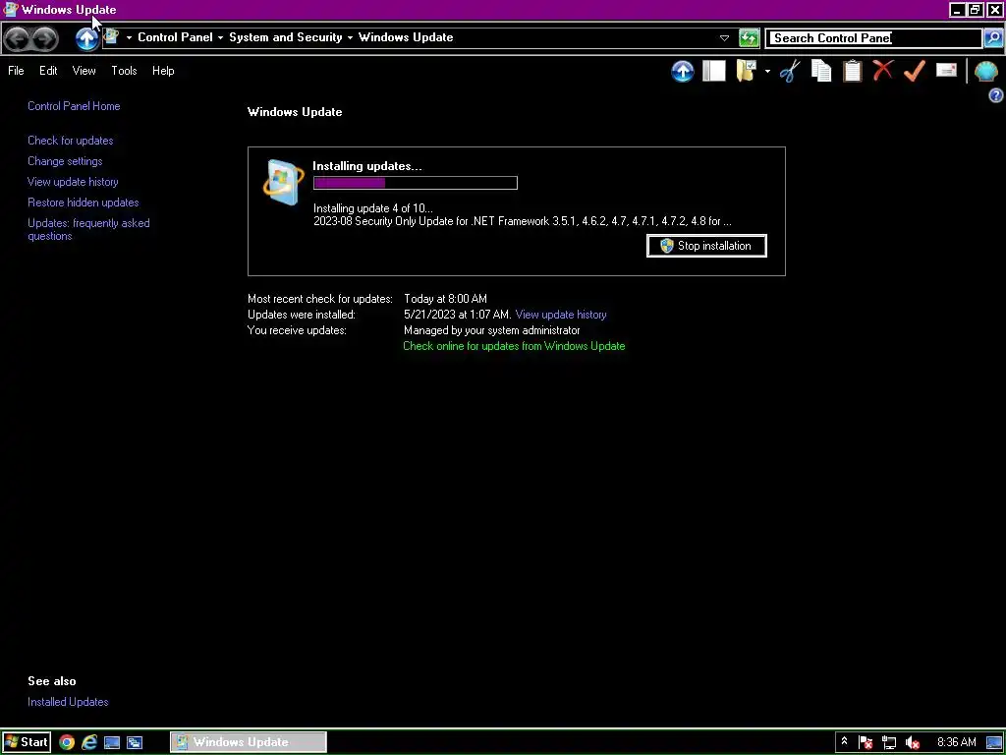Click 'Today at 8:00 AM' text
This screenshot has width=1006, height=755.
445,299
